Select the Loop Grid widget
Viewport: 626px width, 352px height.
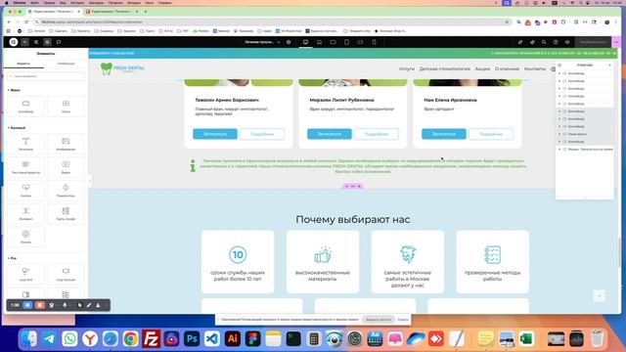click(25, 275)
